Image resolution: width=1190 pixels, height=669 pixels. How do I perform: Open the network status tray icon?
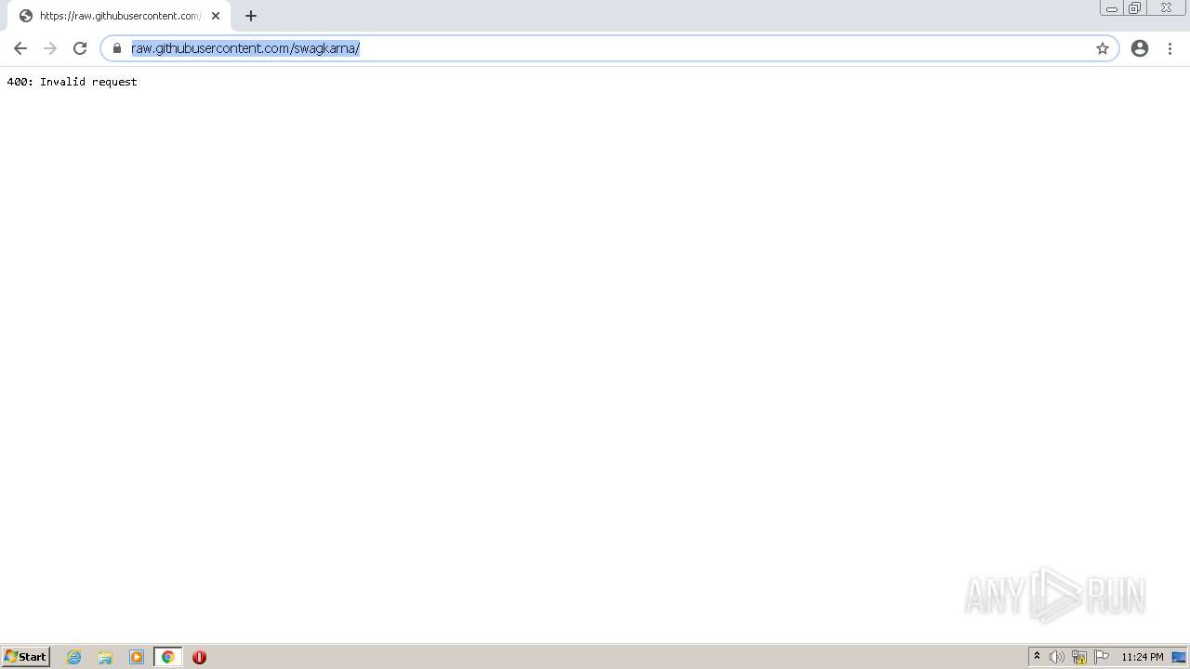click(1079, 657)
